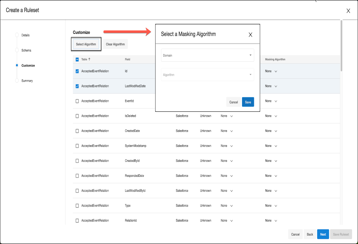Image resolution: width=358 pixels, height=244 pixels.
Task: Check the EventId row checkbox
Action: [77, 101]
